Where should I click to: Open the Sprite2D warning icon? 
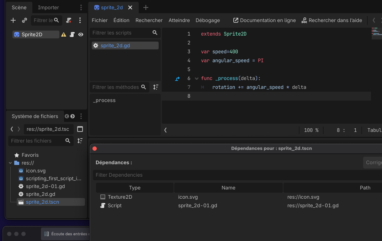(x=64, y=34)
